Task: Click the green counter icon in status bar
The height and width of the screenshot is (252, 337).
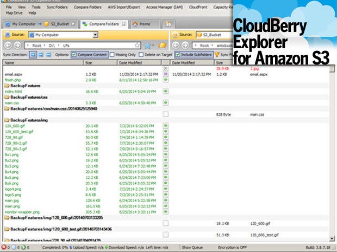Action: click(23, 247)
